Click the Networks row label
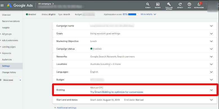Screen dimensions: 219x109 coord(62,56)
